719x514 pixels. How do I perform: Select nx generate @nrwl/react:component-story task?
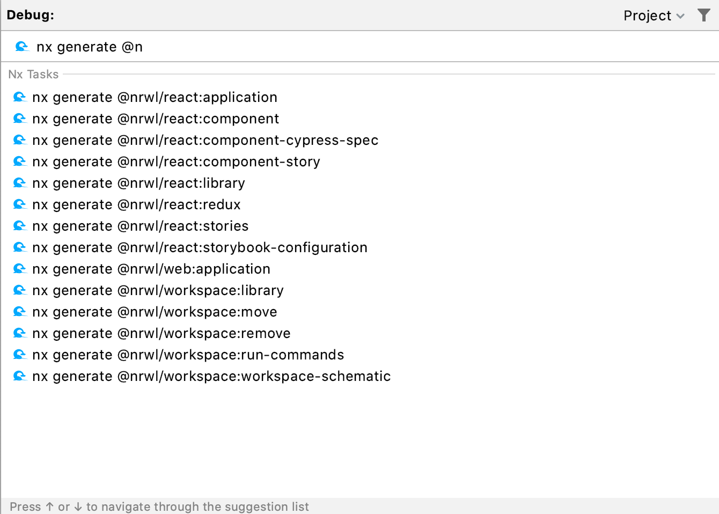(176, 161)
